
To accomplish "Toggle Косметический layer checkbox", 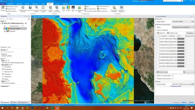I will tap(5, 26).
